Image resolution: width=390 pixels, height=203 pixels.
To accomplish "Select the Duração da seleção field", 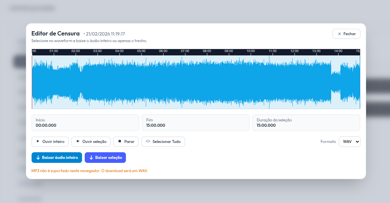I will (x=306, y=123).
